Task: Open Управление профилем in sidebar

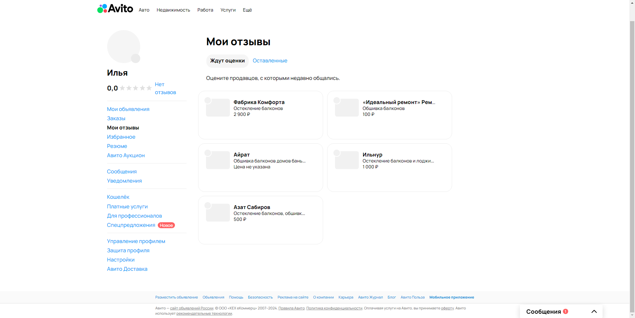Action: 136,241
